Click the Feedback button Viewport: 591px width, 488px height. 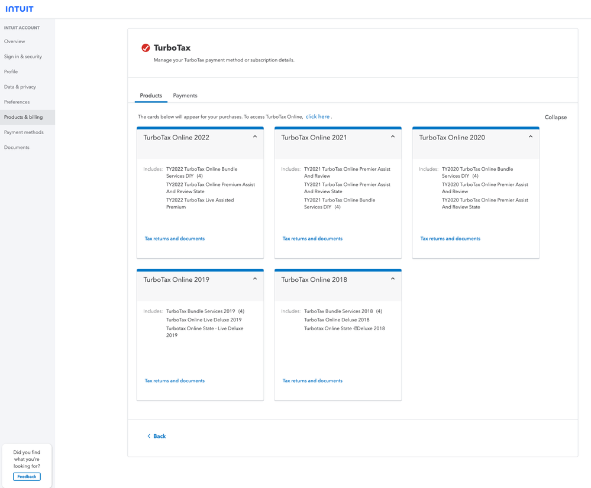click(x=27, y=476)
